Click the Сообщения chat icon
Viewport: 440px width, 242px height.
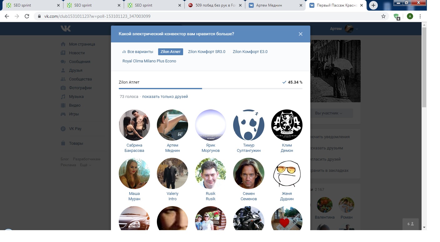point(63,62)
